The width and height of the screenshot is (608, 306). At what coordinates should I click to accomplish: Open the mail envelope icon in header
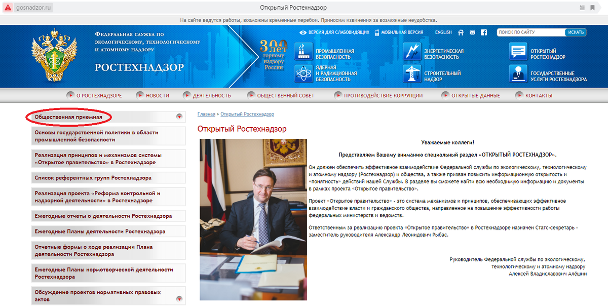coord(472,32)
